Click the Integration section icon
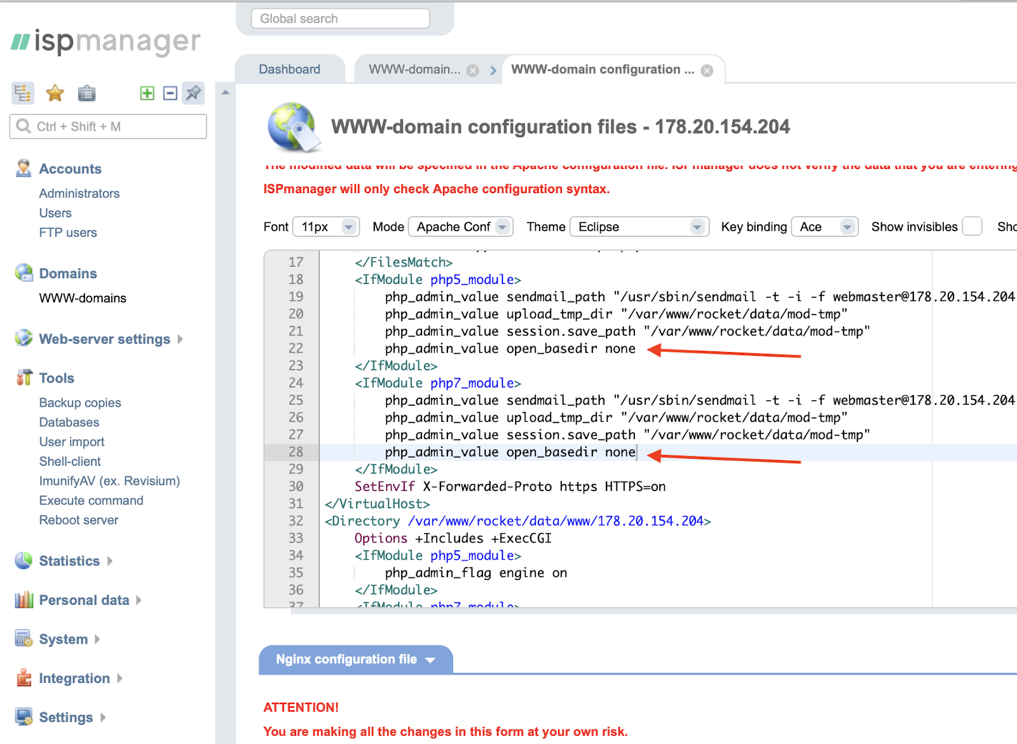 [24, 678]
